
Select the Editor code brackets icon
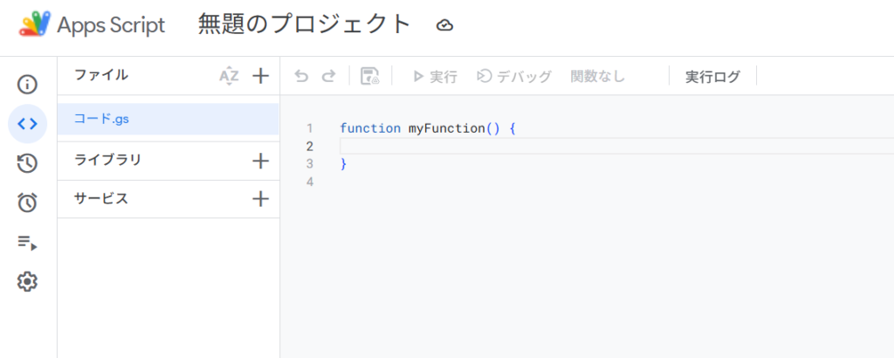(x=27, y=124)
